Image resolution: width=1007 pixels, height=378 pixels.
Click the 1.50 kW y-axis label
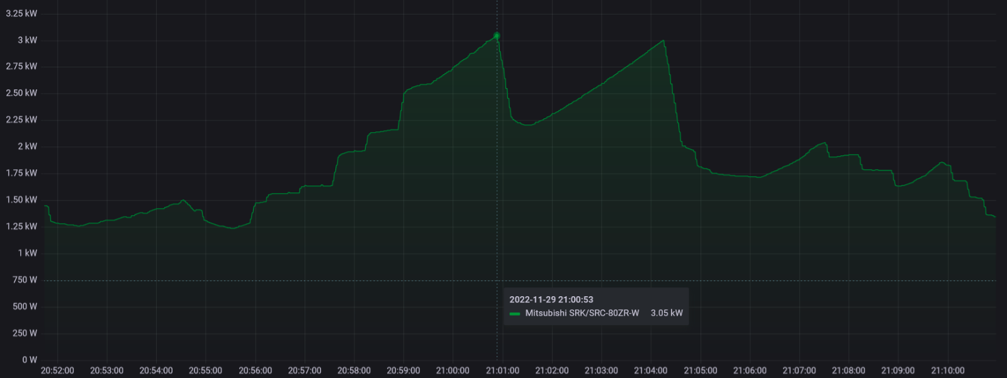pos(21,199)
